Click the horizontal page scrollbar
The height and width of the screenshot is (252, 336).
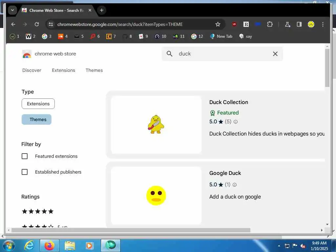click(131, 230)
